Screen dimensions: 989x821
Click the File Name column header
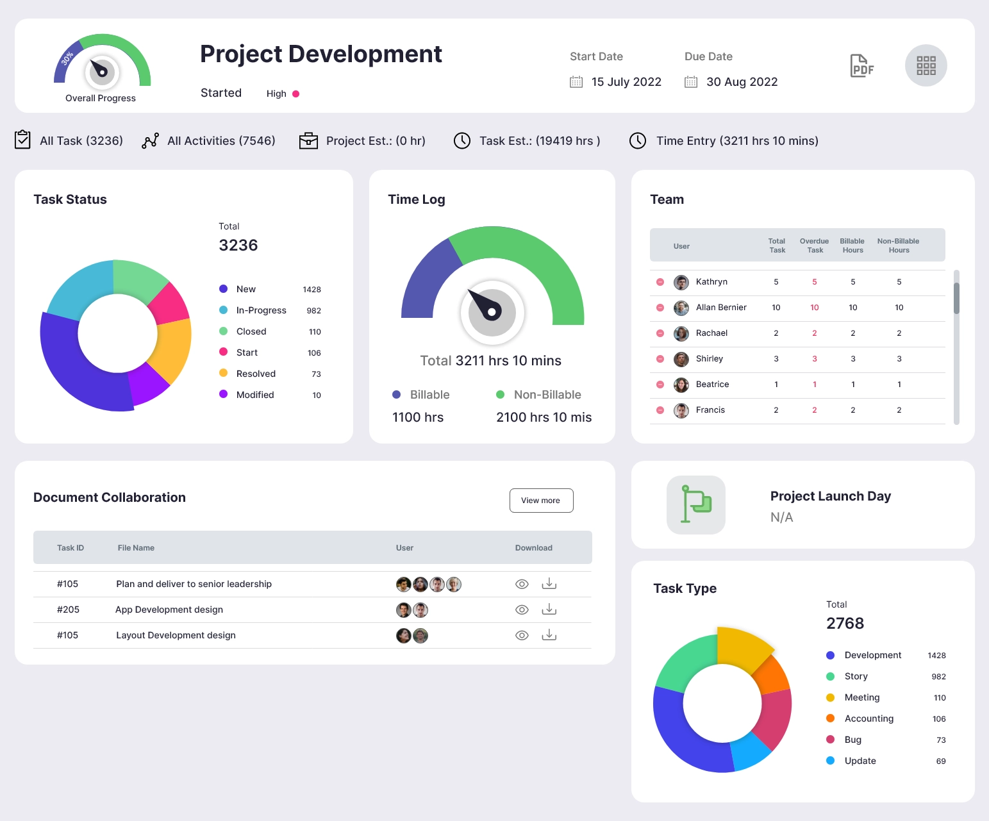click(x=136, y=548)
